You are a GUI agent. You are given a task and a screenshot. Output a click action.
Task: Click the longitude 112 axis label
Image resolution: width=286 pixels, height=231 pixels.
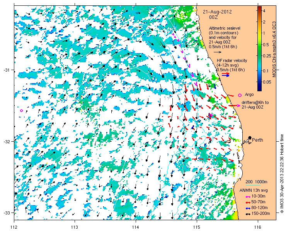(14, 227)
